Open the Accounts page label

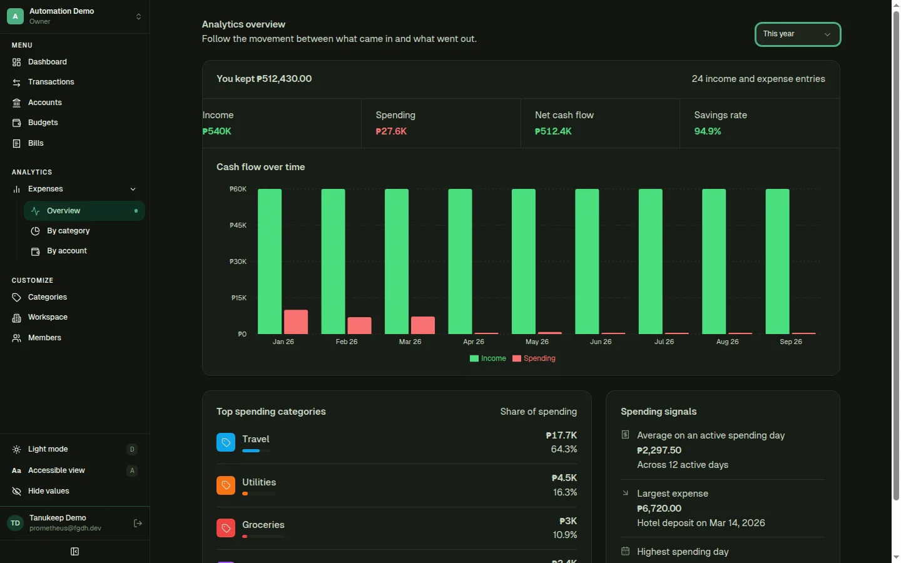45,103
